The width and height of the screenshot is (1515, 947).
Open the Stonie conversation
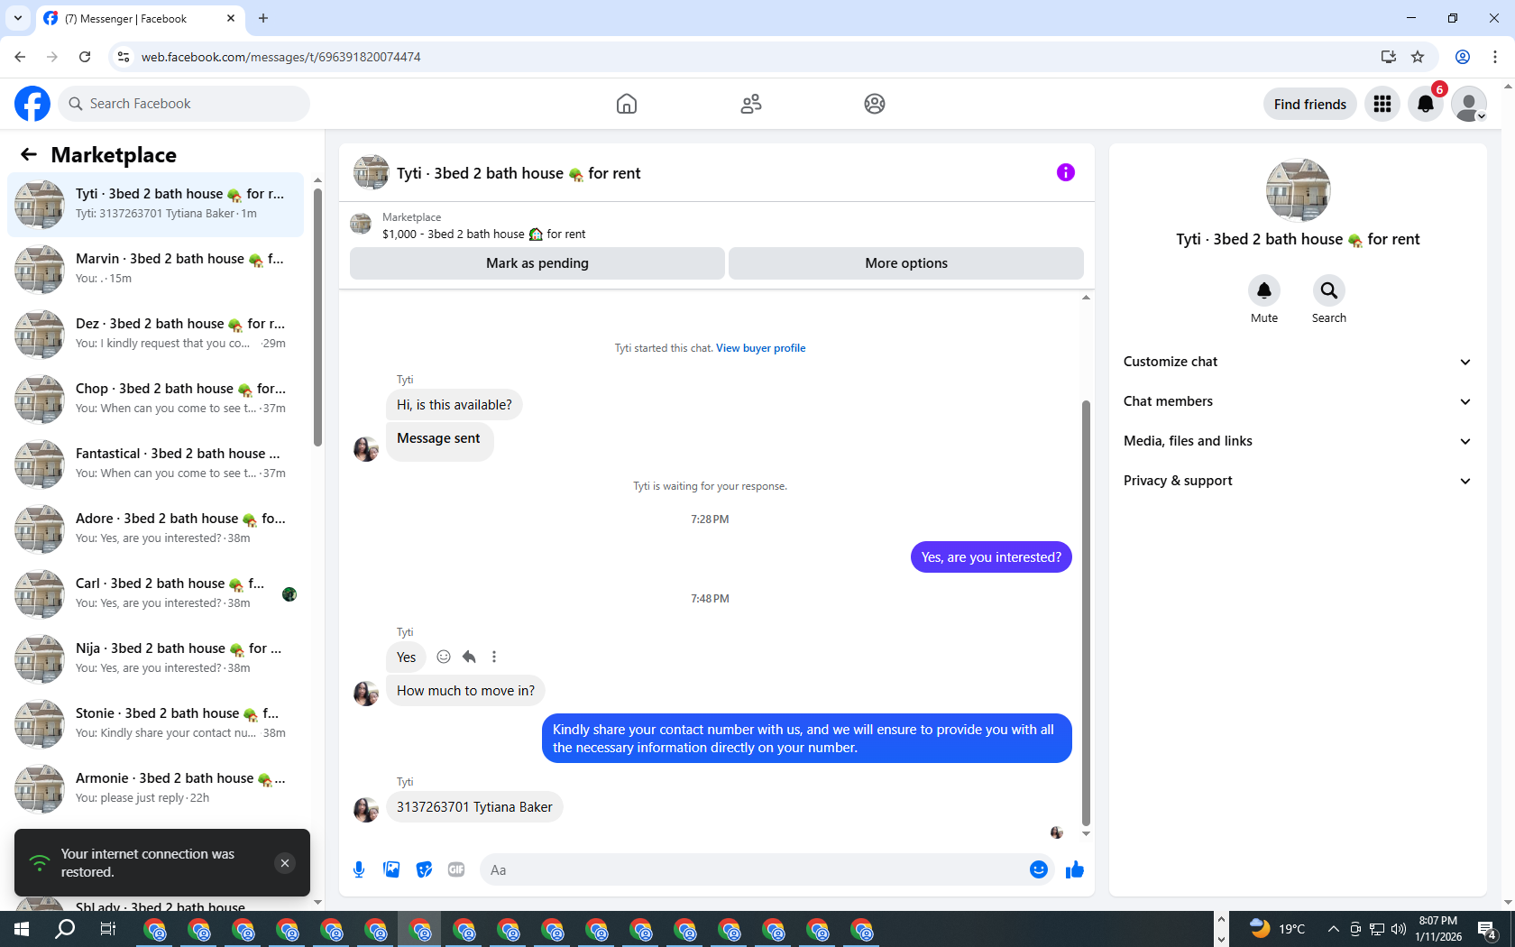[x=155, y=723]
